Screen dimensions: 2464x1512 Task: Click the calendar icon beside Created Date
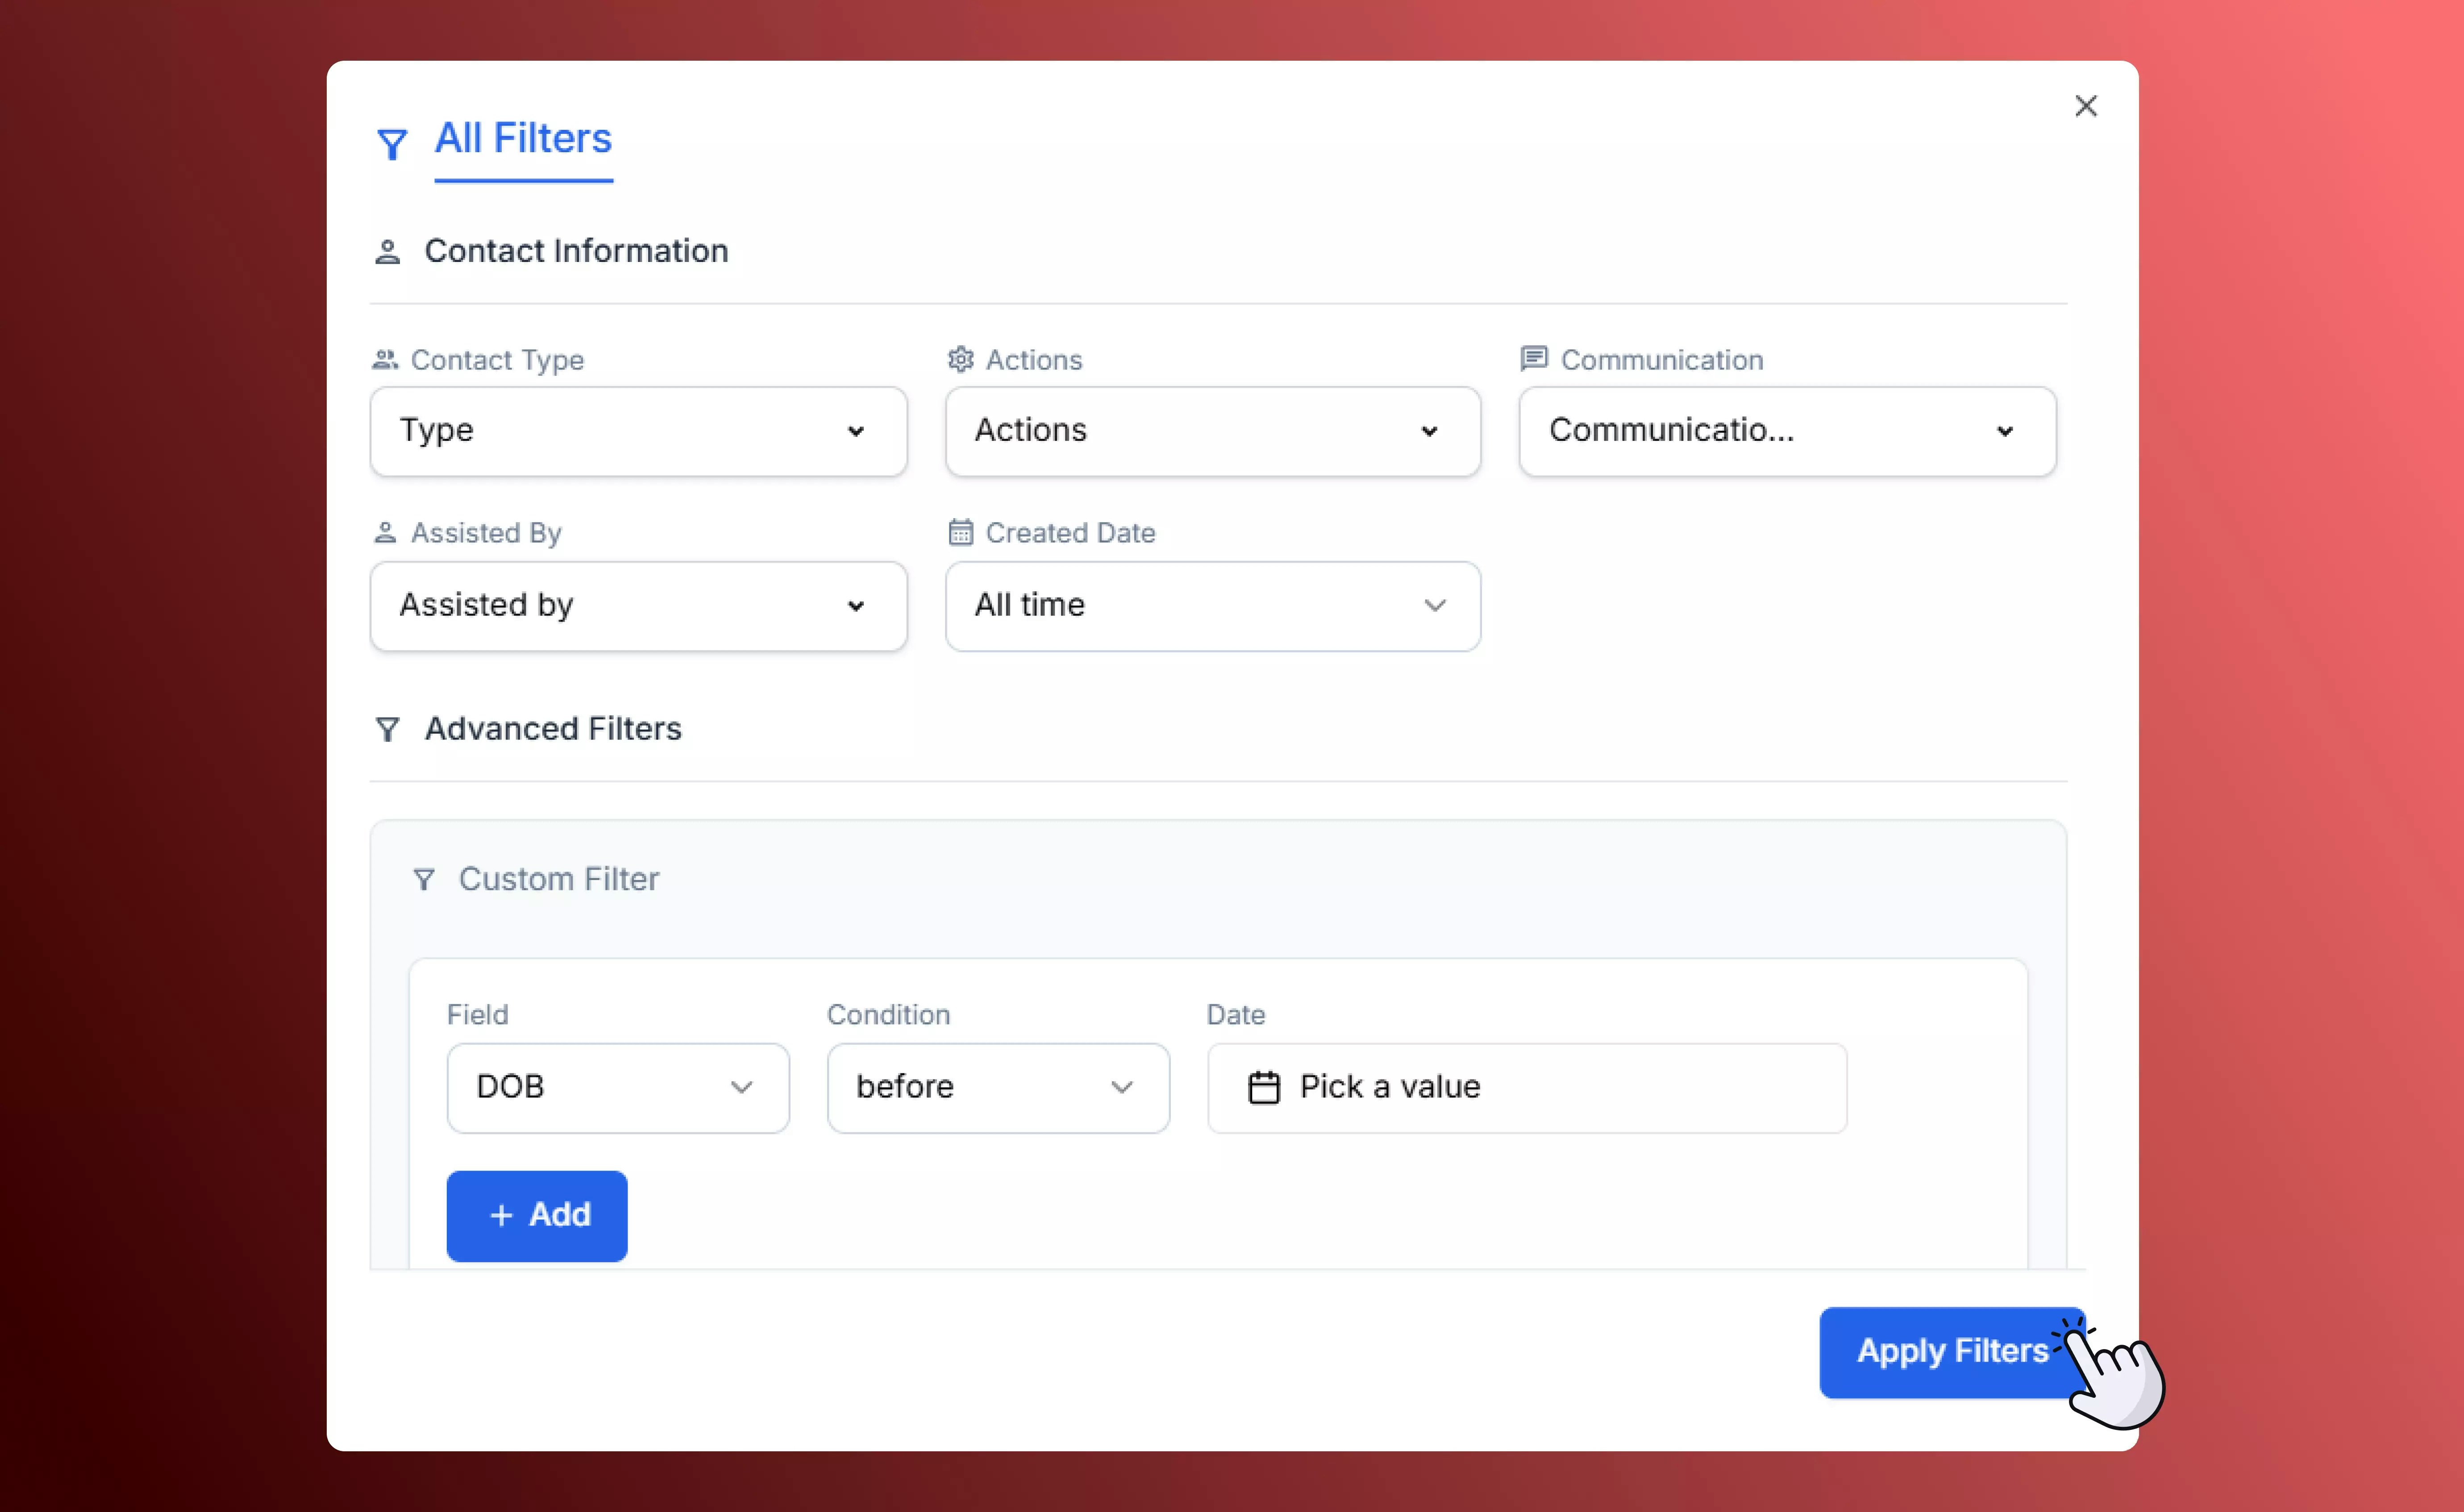coord(961,532)
